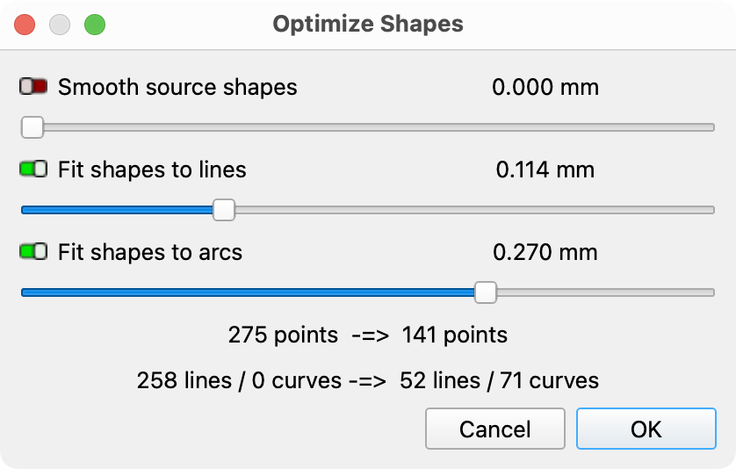This screenshot has width=736, height=469.
Task: Click the lines and curves count summary
Action: point(367,380)
